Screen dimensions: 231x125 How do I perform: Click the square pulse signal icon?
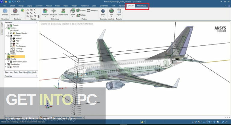31,16
